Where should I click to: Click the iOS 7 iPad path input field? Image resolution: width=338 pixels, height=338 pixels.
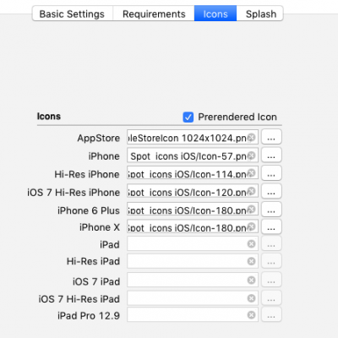point(193,280)
